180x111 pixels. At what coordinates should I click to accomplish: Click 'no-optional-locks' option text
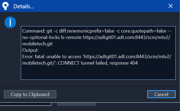pyautogui.click(x=41, y=37)
